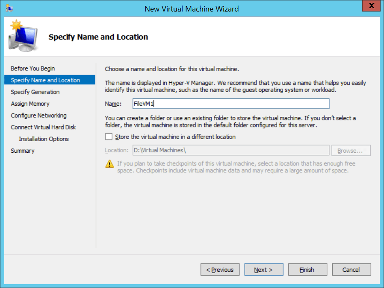The width and height of the screenshot is (384, 288).
Task: Select the Connect Virtual Hard Disk step
Action: pos(43,127)
